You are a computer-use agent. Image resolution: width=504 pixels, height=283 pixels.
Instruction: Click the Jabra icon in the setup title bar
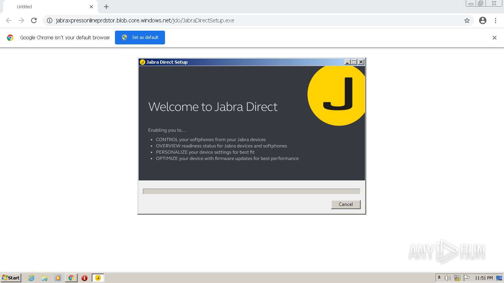pyautogui.click(x=142, y=62)
